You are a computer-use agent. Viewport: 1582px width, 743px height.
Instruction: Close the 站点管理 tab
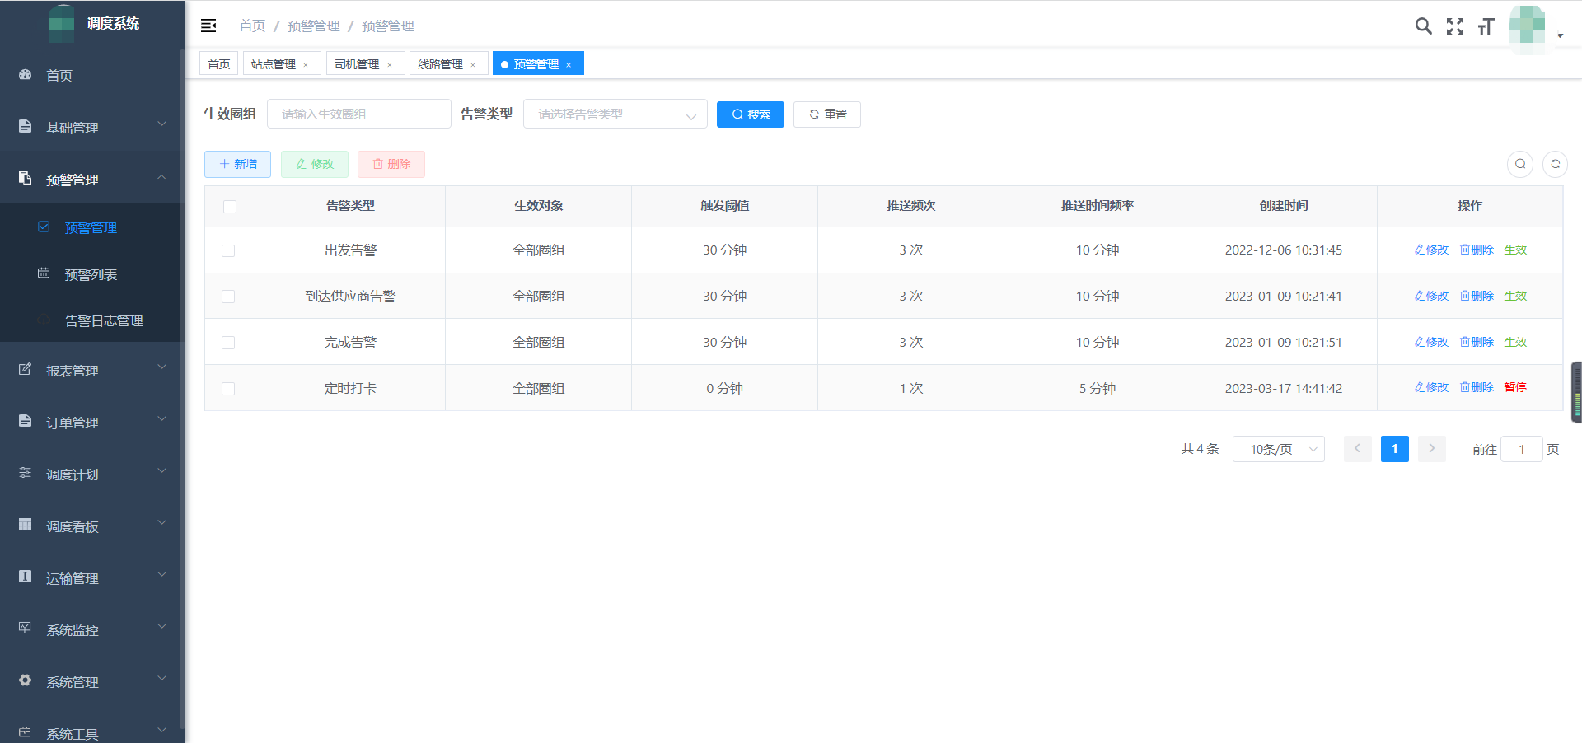click(306, 65)
